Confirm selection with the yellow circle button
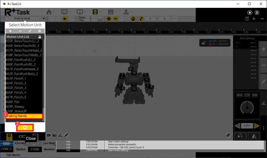This screenshot has width=267, height=158. (x=25, y=127)
